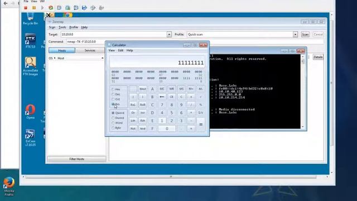
Task: Open the Tools menu in Zenmap
Action: [62, 27]
